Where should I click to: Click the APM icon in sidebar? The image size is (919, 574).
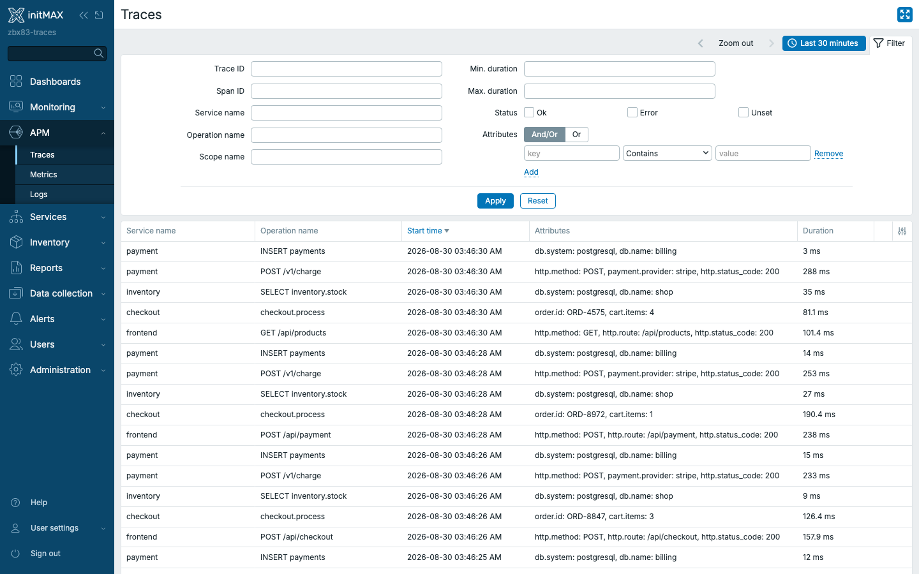(x=16, y=133)
